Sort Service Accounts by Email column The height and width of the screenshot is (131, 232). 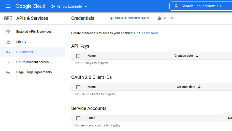(91, 118)
